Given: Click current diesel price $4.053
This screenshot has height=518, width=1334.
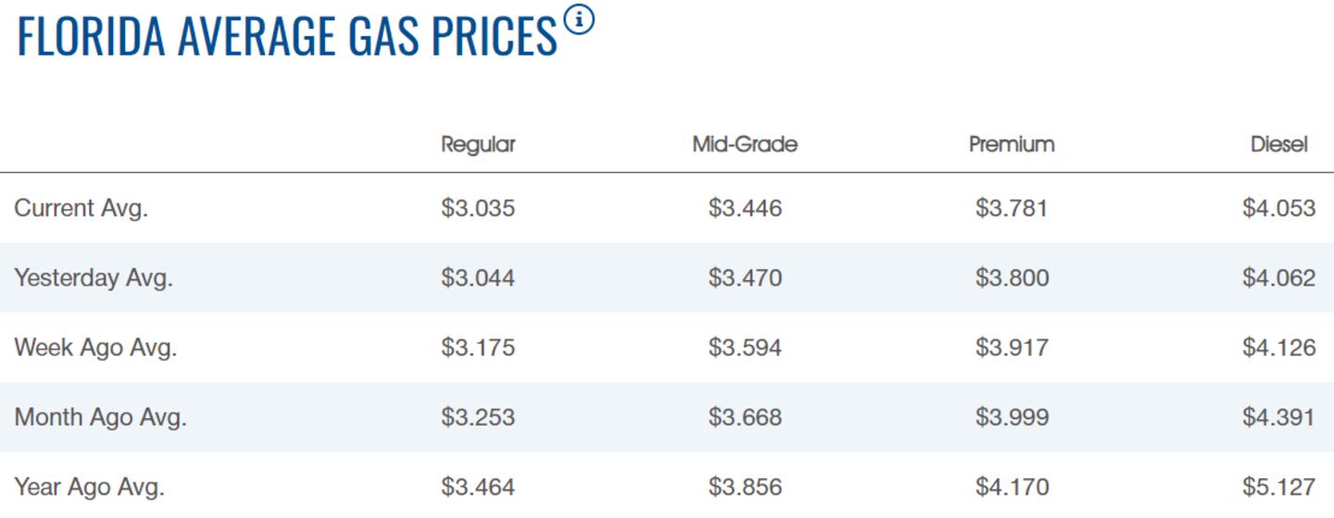Looking at the screenshot, I should [1278, 208].
